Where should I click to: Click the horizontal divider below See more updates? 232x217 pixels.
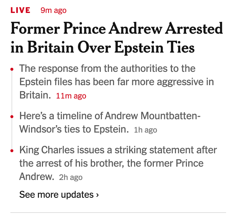tap(116, 213)
